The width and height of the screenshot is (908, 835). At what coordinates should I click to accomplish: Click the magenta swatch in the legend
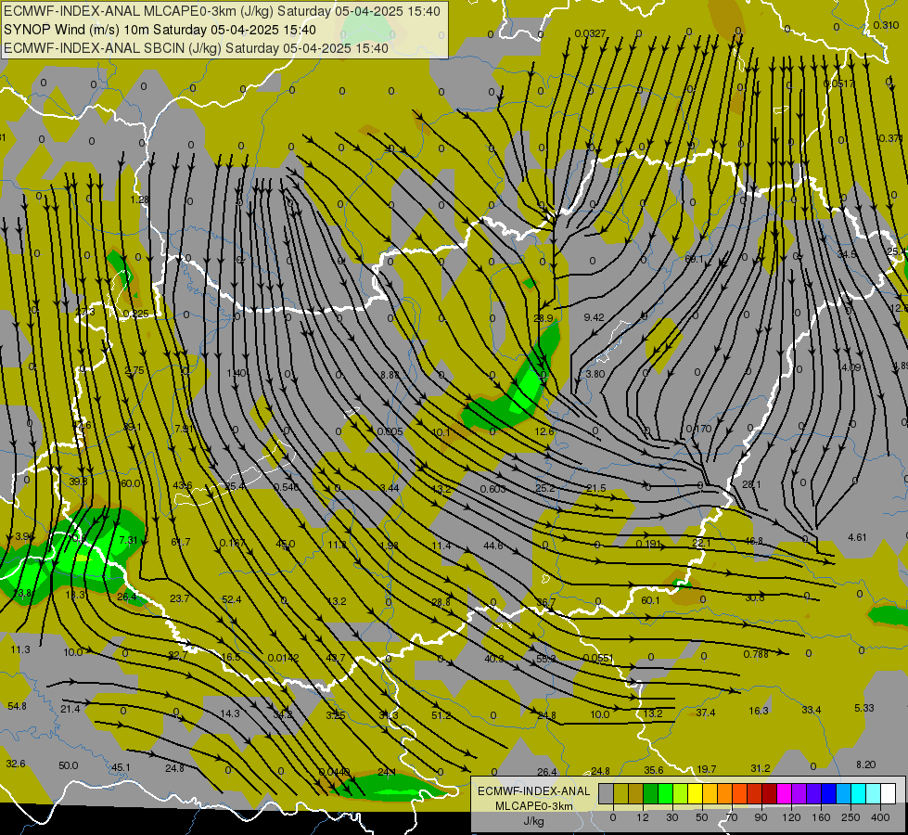784,794
